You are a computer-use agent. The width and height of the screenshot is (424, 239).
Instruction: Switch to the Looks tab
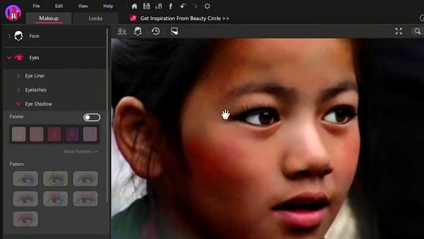[x=95, y=18]
